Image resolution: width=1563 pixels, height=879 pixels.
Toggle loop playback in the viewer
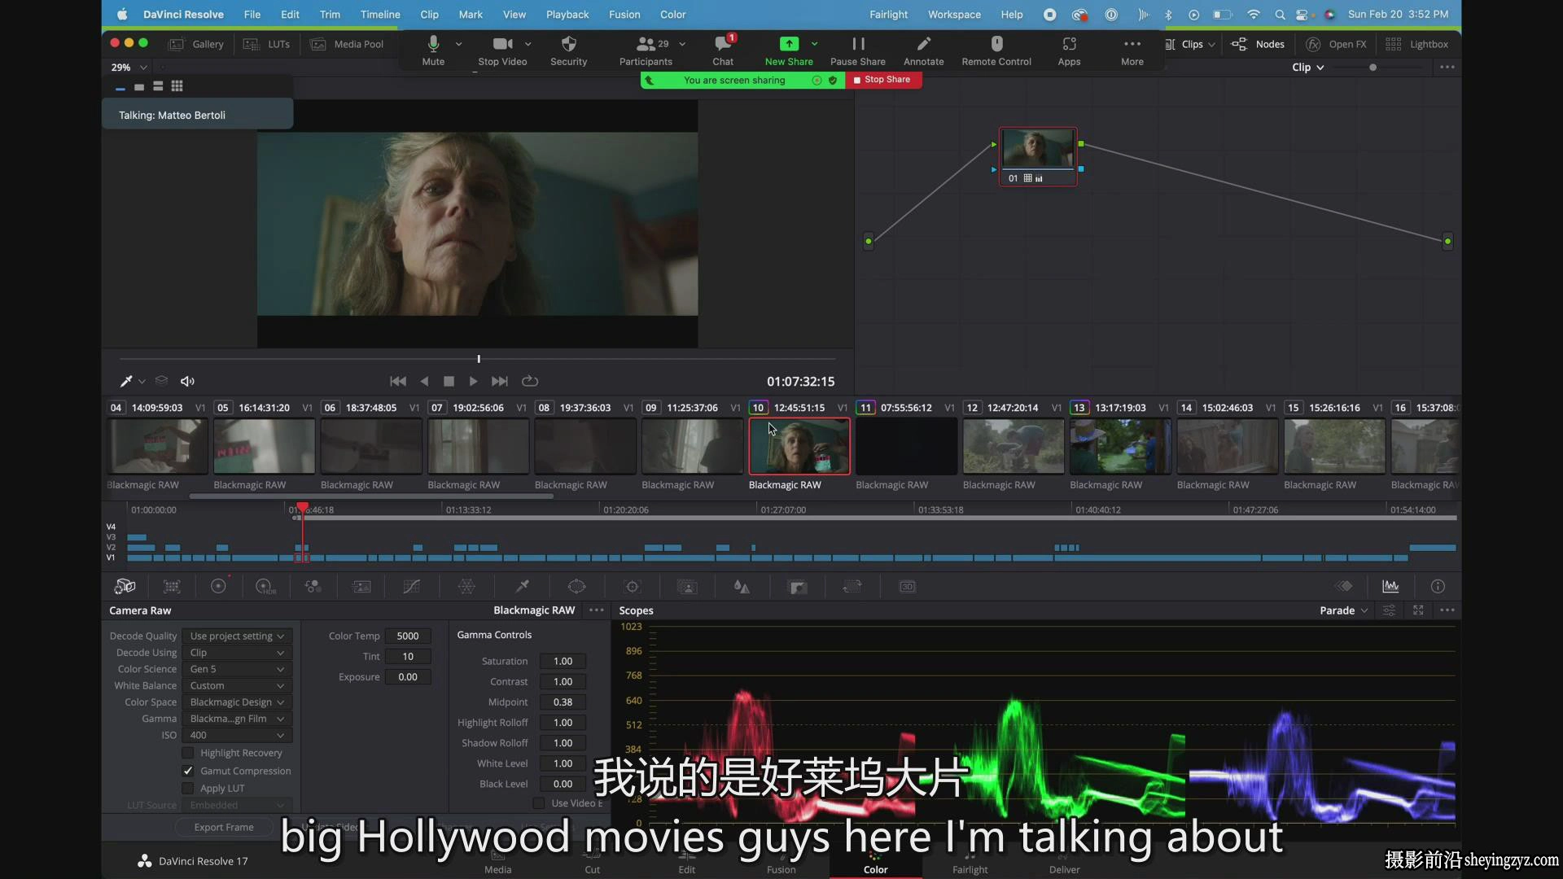pyautogui.click(x=530, y=381)
